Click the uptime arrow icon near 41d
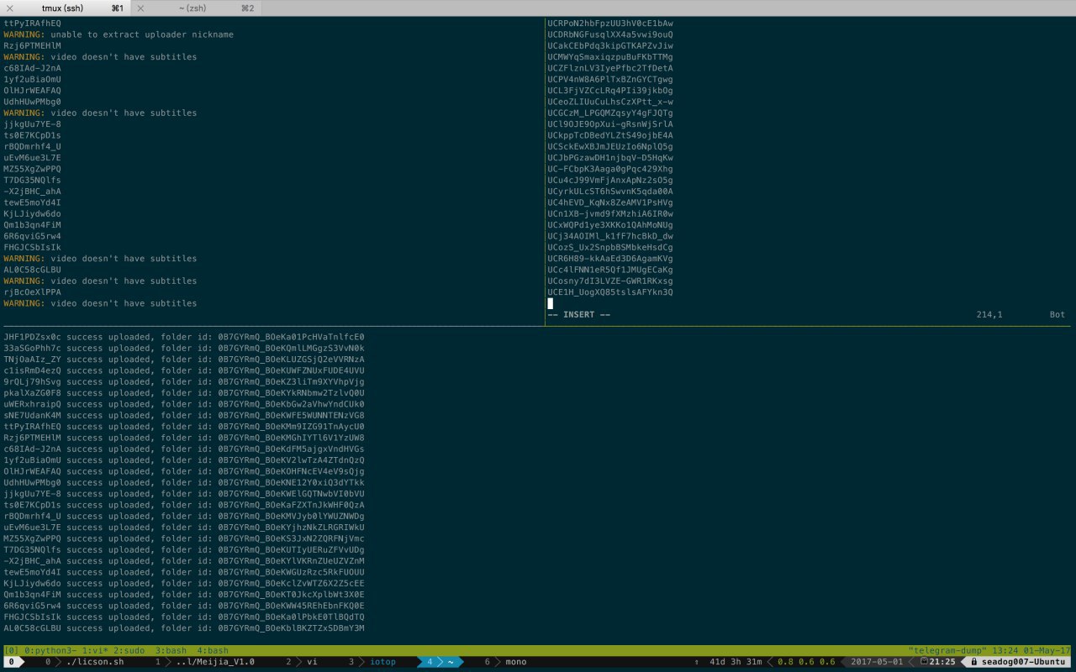 [x=696, y=662]
